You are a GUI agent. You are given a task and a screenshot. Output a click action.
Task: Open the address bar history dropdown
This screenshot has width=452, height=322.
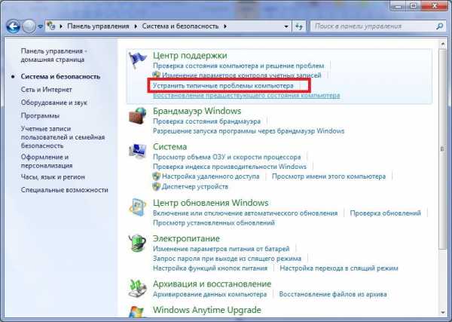(x=286, y=26)
